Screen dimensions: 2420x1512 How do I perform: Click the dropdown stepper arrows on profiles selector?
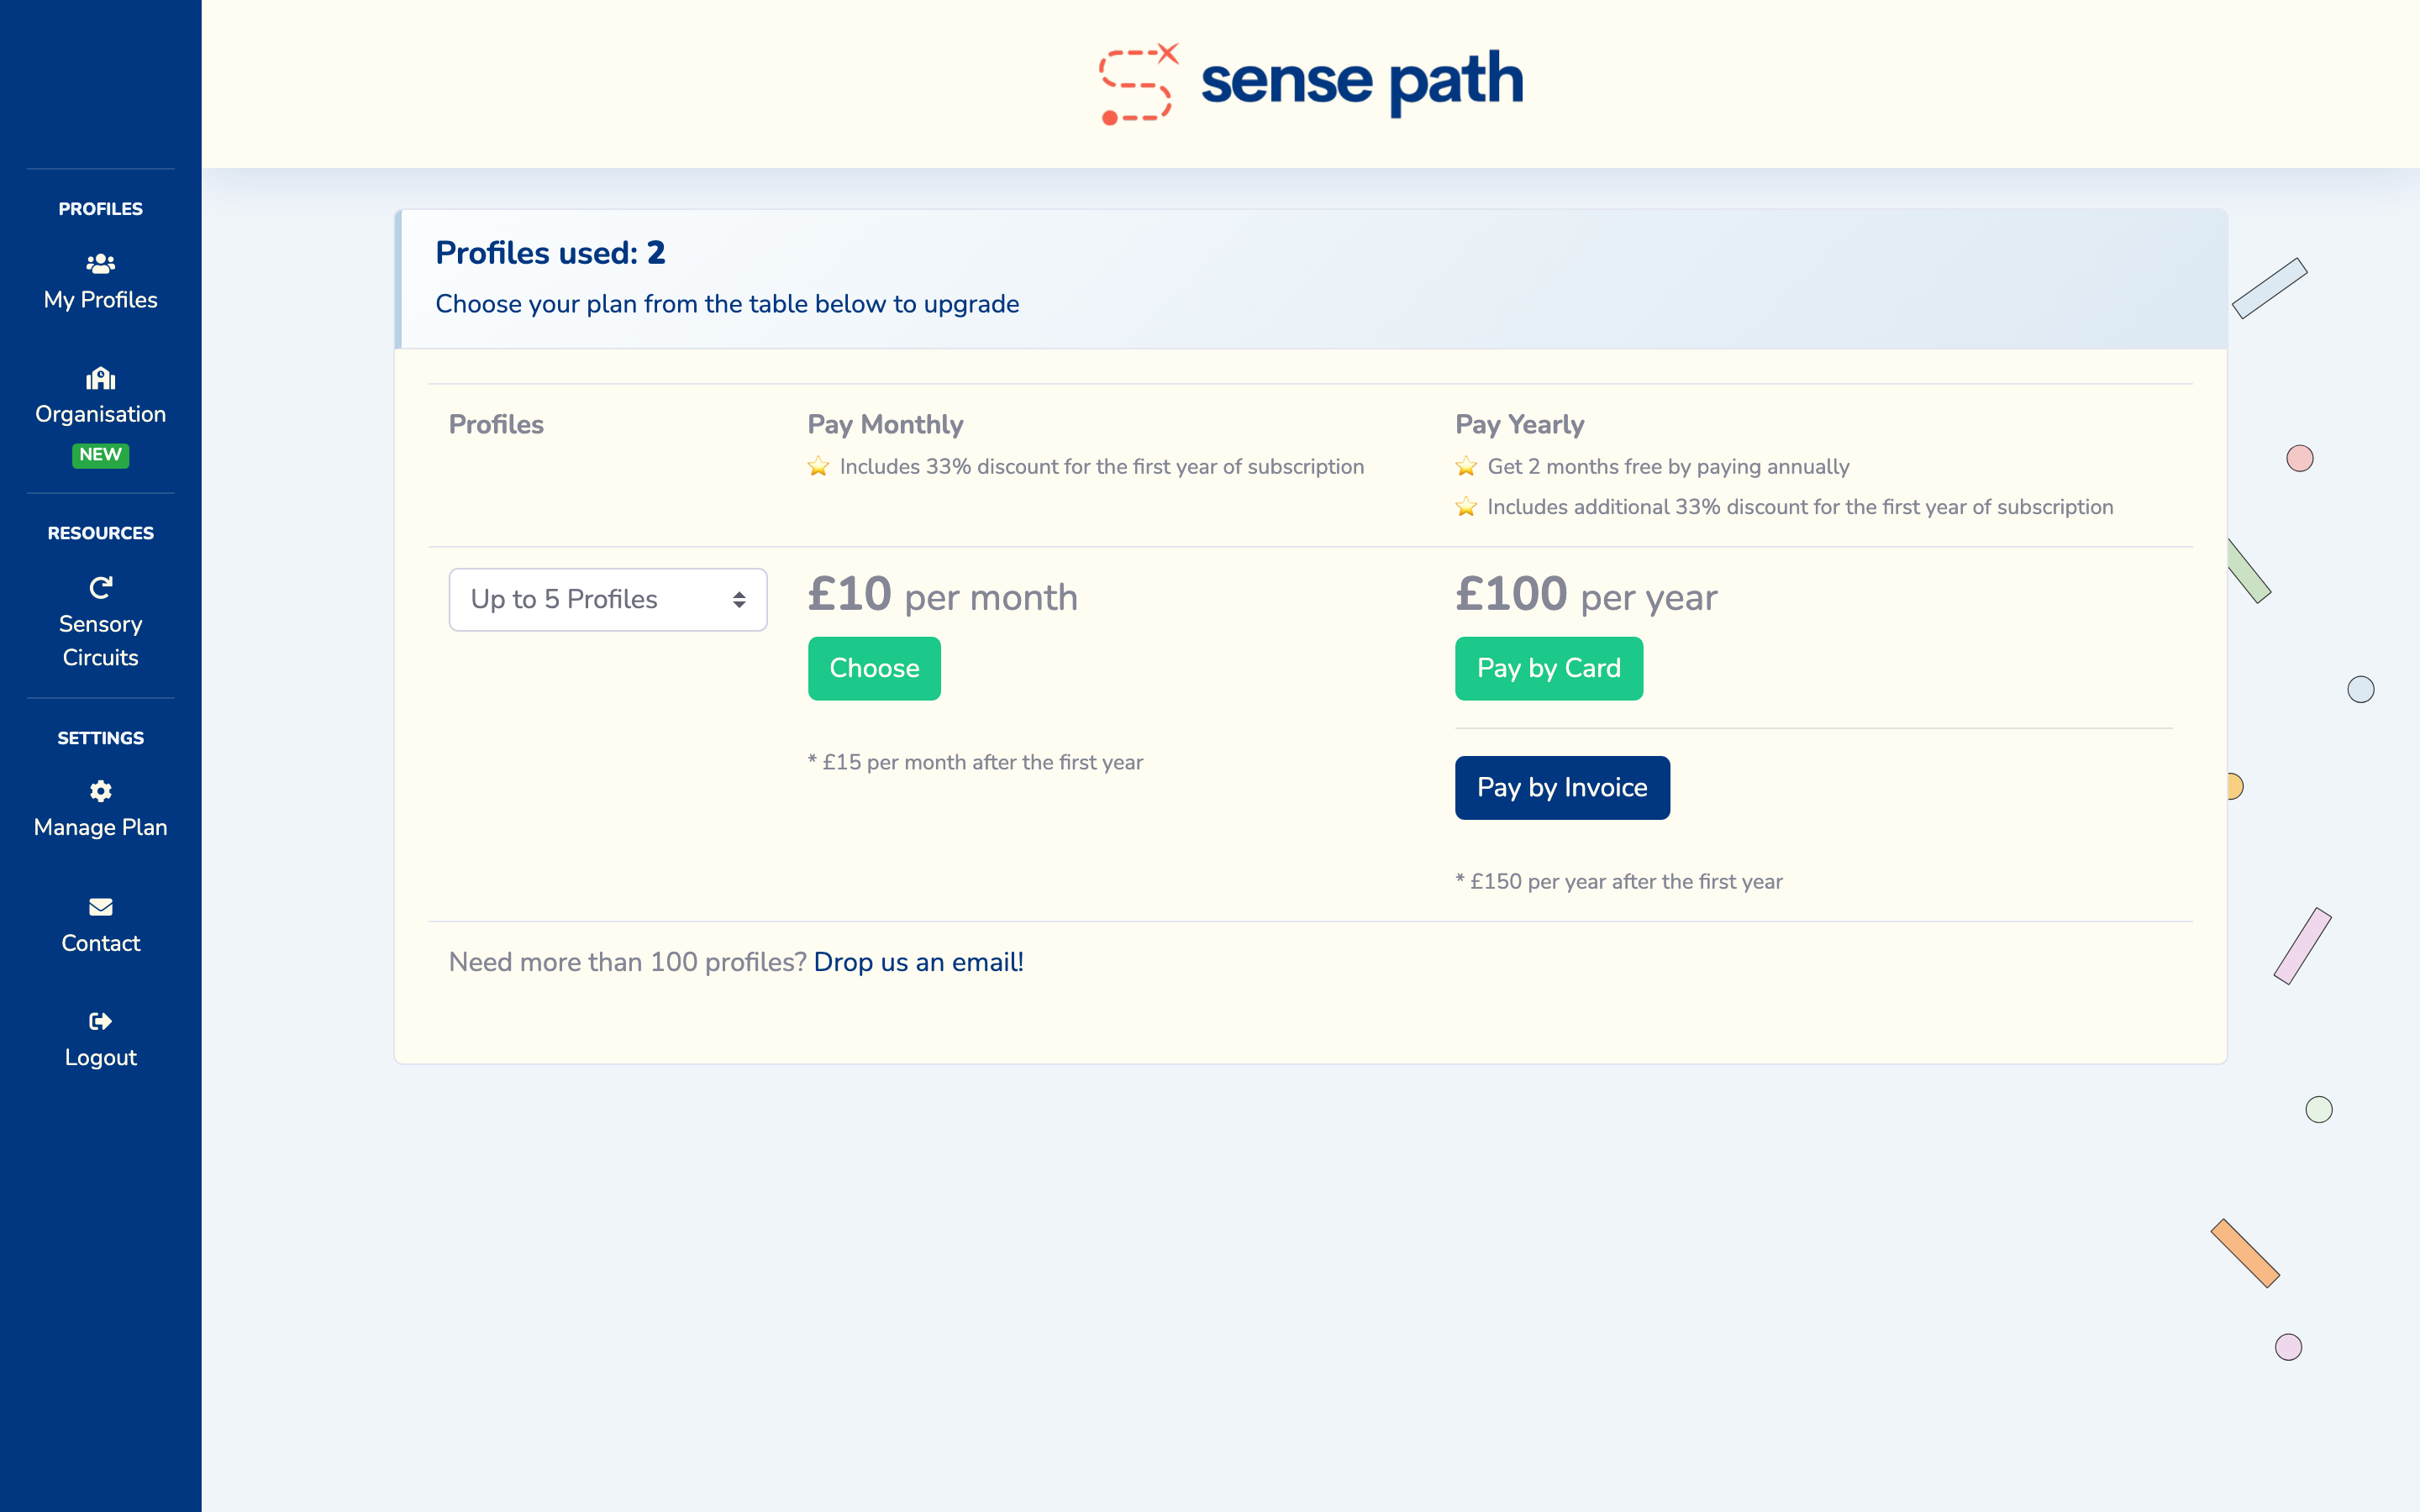pos(739,599)
